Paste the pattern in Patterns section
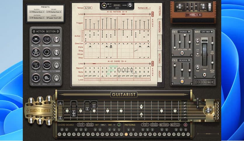This screenshot has width=244, height=141. (x=156, y=125)
